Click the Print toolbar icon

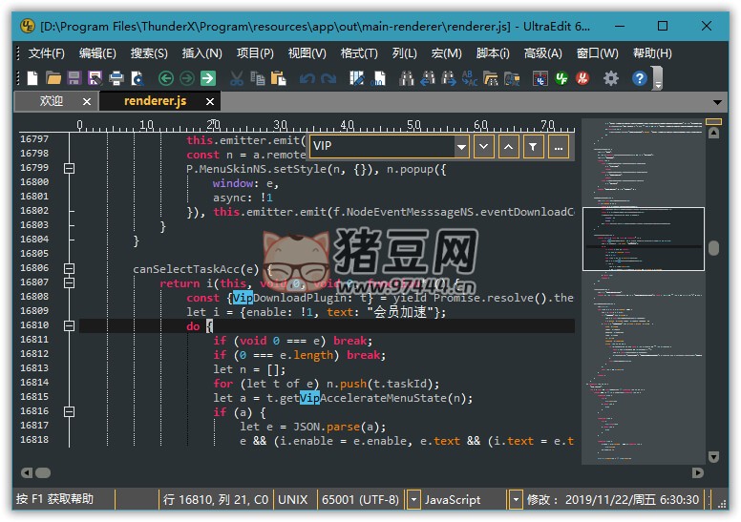tap(116, 78)
